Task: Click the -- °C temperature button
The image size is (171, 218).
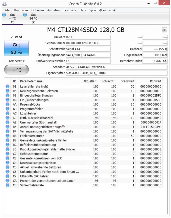Action: point(16,70)
